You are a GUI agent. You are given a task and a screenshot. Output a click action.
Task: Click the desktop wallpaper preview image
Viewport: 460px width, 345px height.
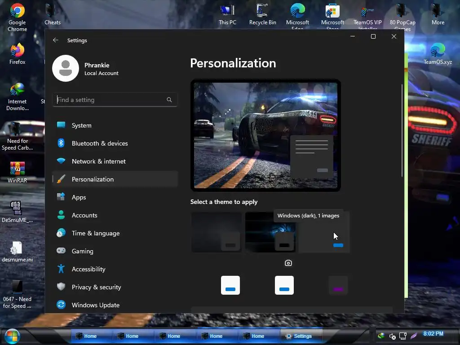click(265, 135)
